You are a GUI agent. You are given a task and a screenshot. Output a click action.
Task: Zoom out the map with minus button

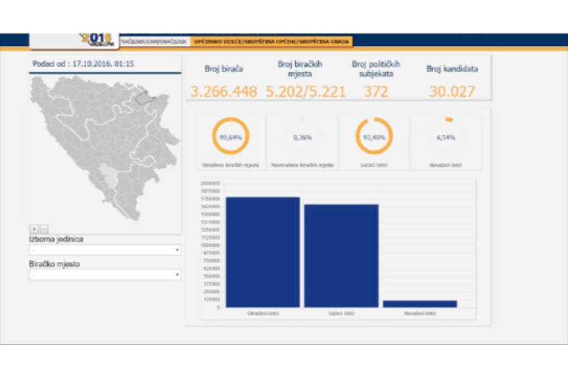pyautogui.click(x=44, y=229)
